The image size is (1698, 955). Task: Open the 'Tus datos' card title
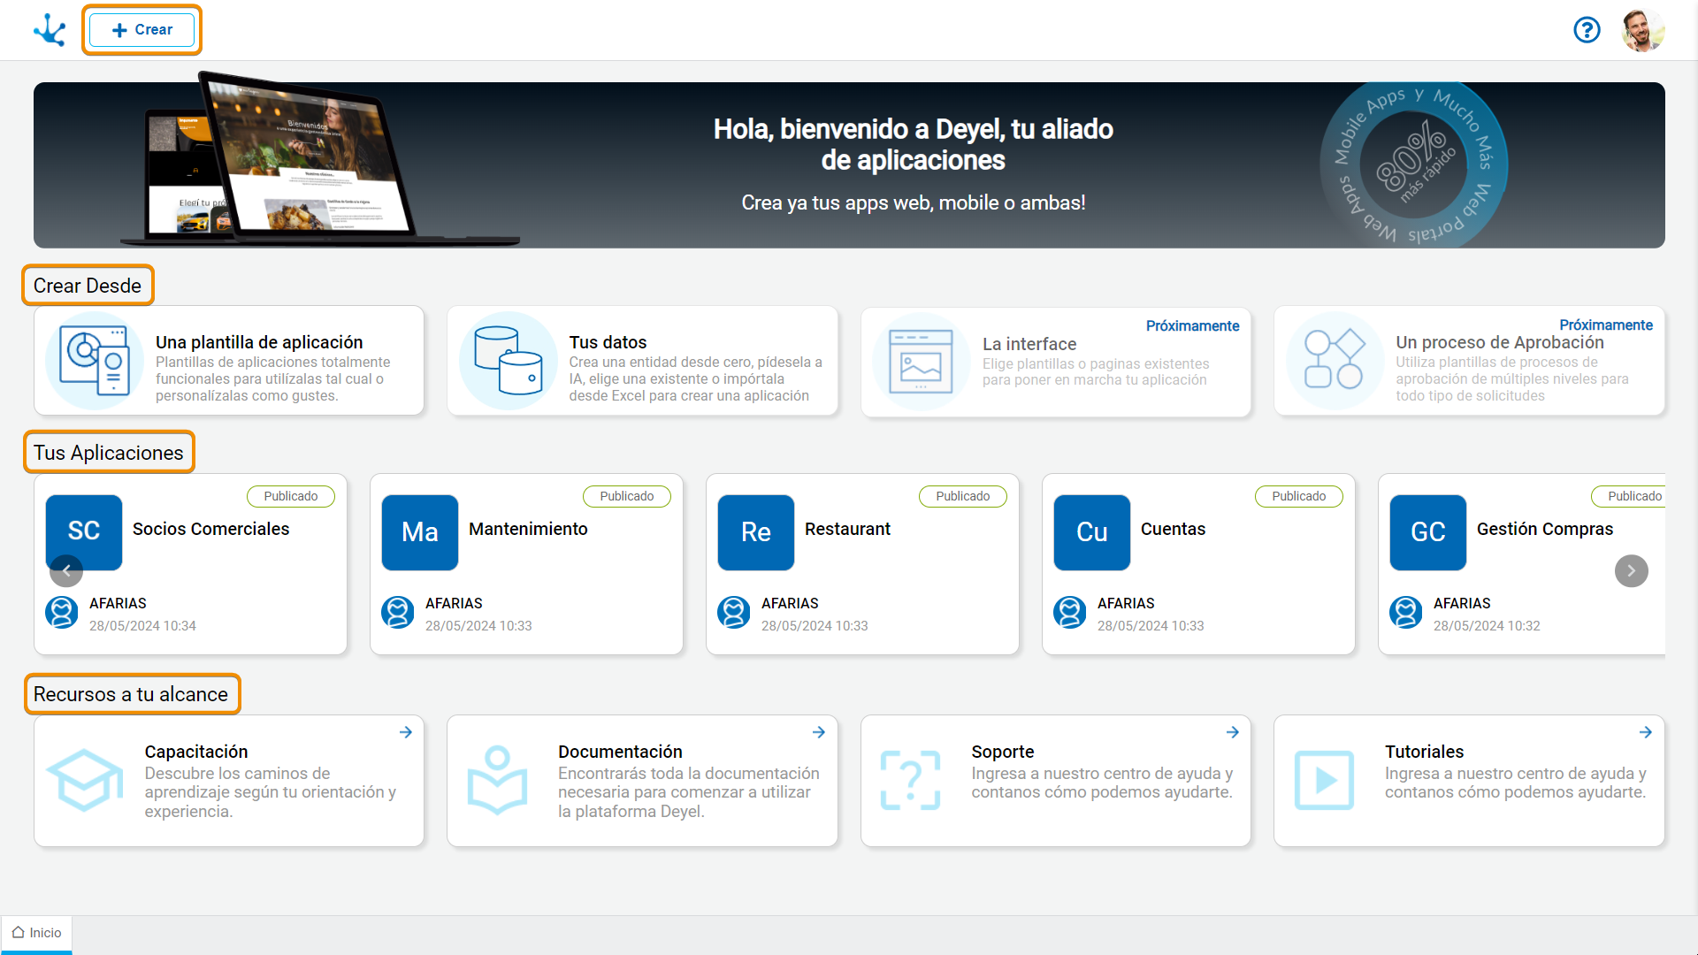[608, 342]
